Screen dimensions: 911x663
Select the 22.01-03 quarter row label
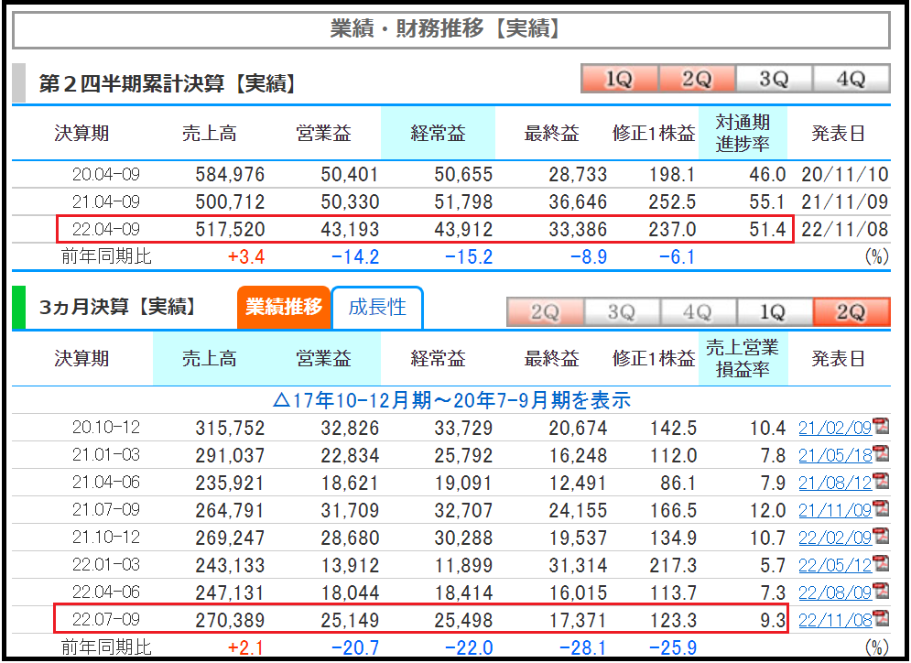[106, 564]
